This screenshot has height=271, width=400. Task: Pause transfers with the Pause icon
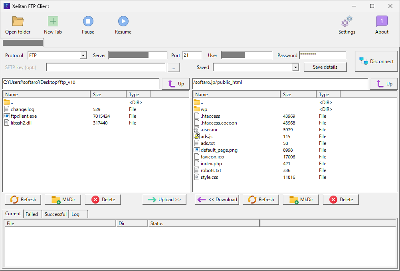pos(88,22)
